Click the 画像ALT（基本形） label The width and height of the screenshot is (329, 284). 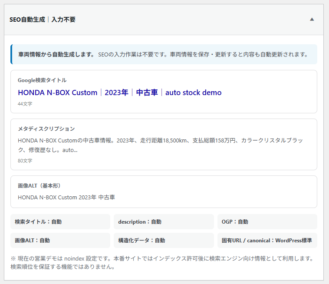tap(39, 185)
